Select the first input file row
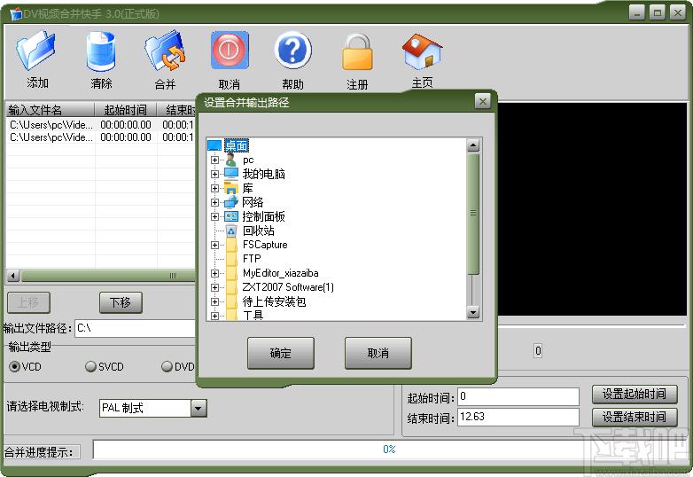The width and height of the screenshot is (693, 477). point(101,125)
